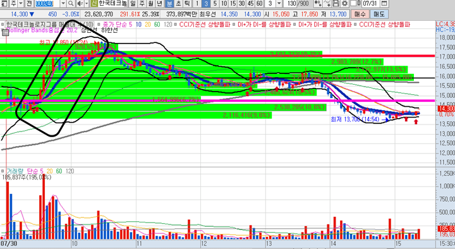Set interval to 15 minutes

[x=233, y=4]
